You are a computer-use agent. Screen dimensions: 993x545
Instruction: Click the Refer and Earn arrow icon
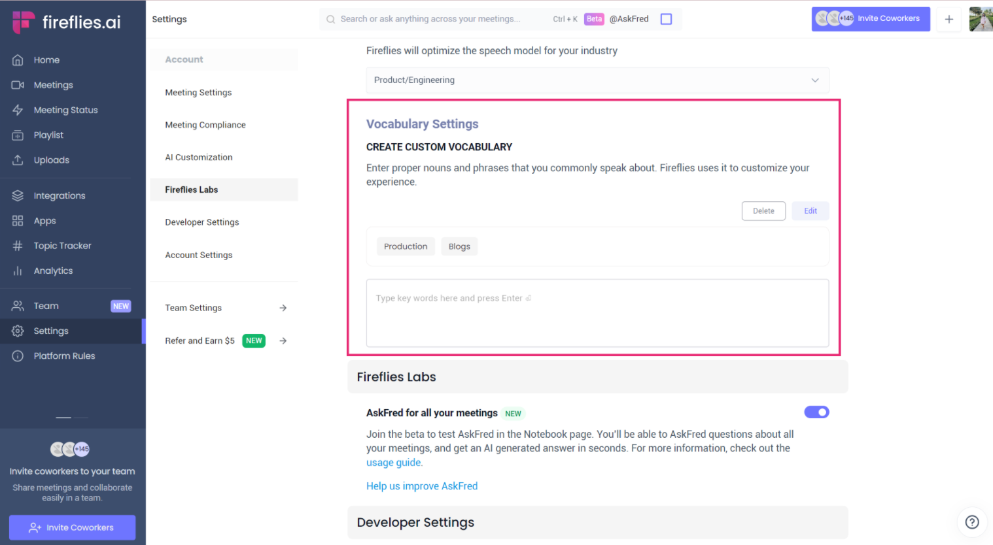point(283,340)
